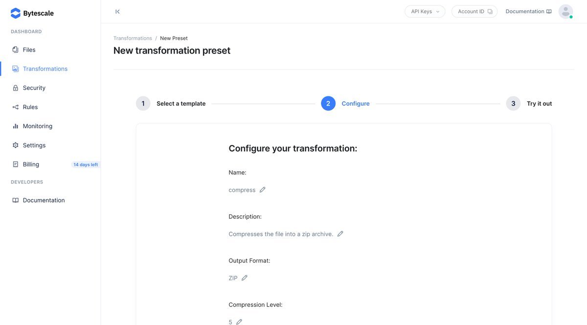The height and width of the screenshot is (325, 587).
Task: Click the pencil icon beside ZIP format
Action: [x=245, y=278]
